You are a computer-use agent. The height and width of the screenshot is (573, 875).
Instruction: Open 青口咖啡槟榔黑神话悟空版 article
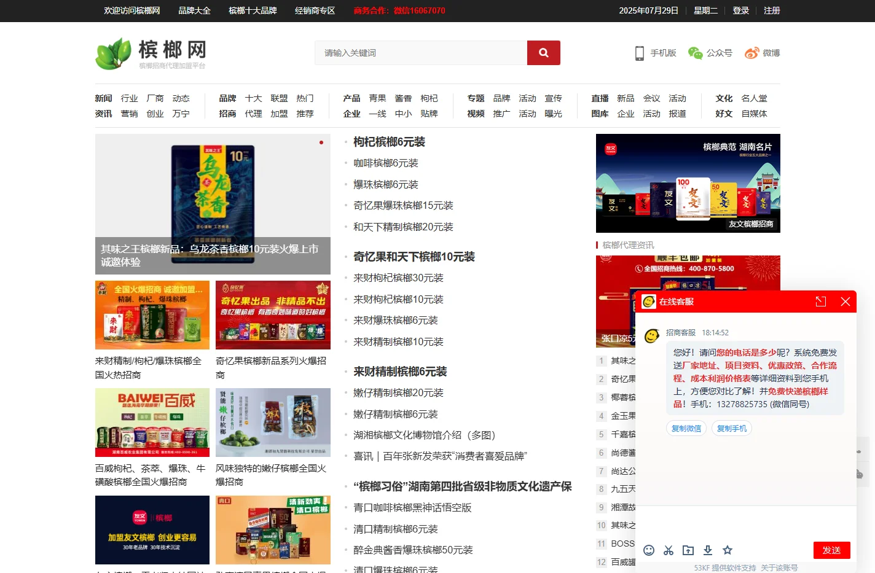pyautogui.click(x=412, y=508)
